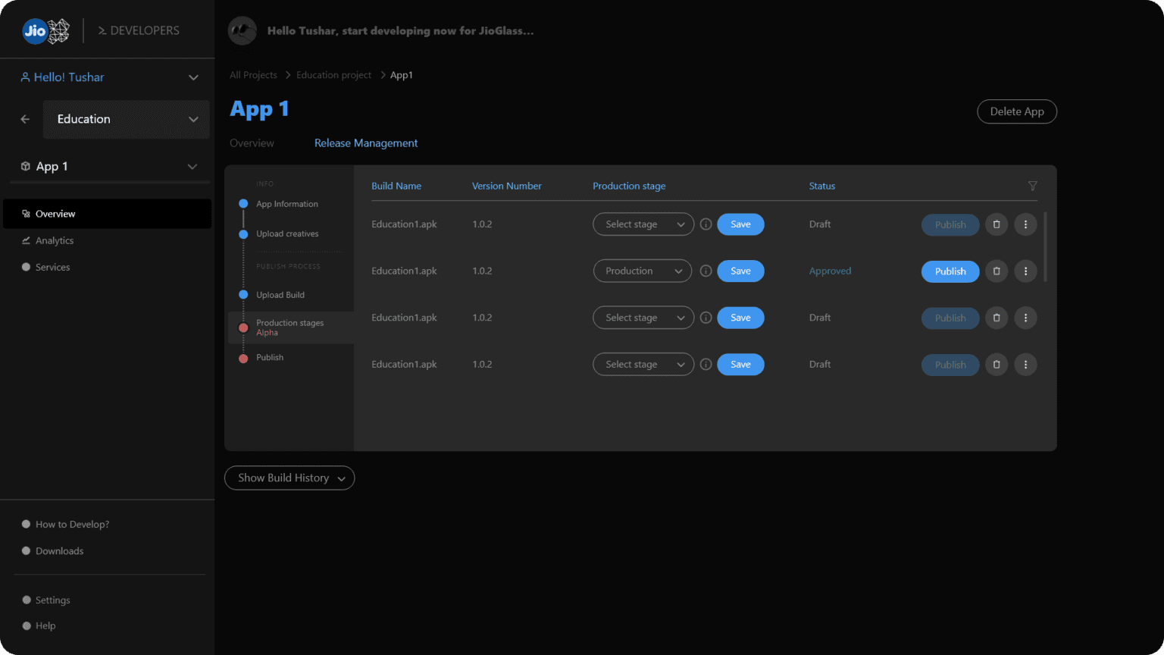Go to the App Information step
This screenshot has width=1164, height=655.
click(x=286, y=204)
